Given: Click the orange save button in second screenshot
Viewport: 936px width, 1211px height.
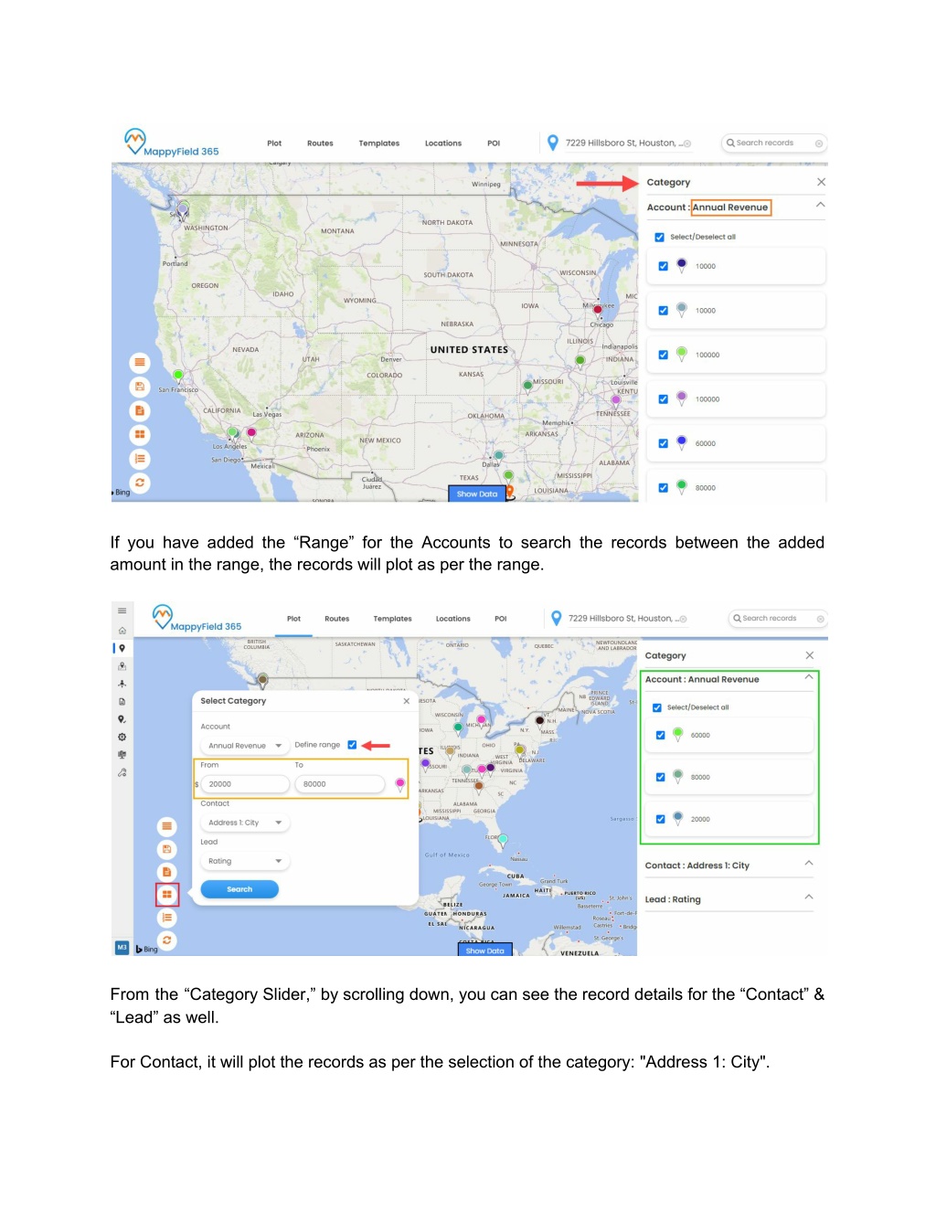Looking at the screenshot, I should coord(166,849).
